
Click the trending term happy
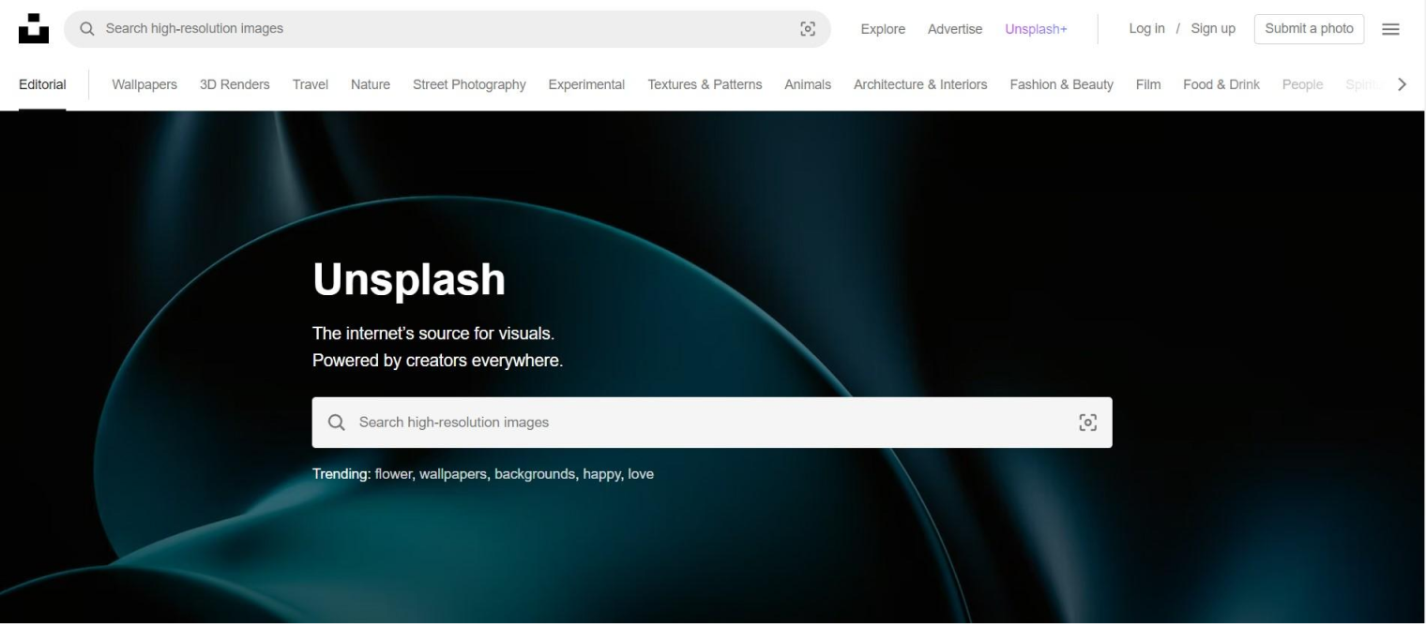tap(601, 474)
